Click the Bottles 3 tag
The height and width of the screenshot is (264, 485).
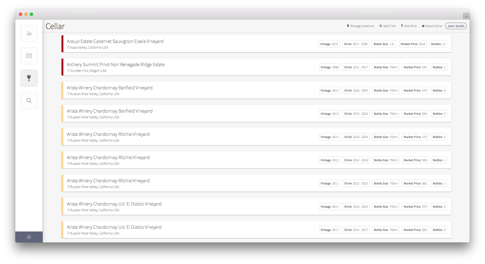coord(439,207)
